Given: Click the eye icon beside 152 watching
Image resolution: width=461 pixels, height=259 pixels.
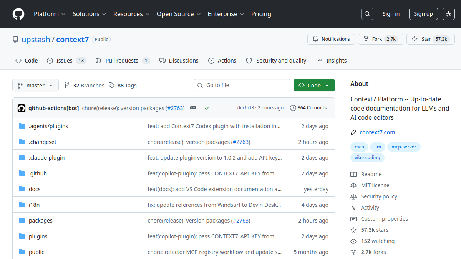Looking at the screenshot, I should tap(353, 241).
